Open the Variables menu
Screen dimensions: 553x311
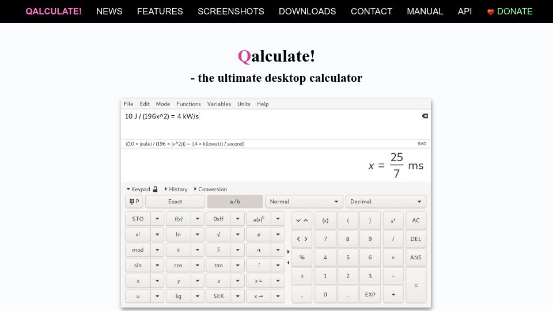219,104
